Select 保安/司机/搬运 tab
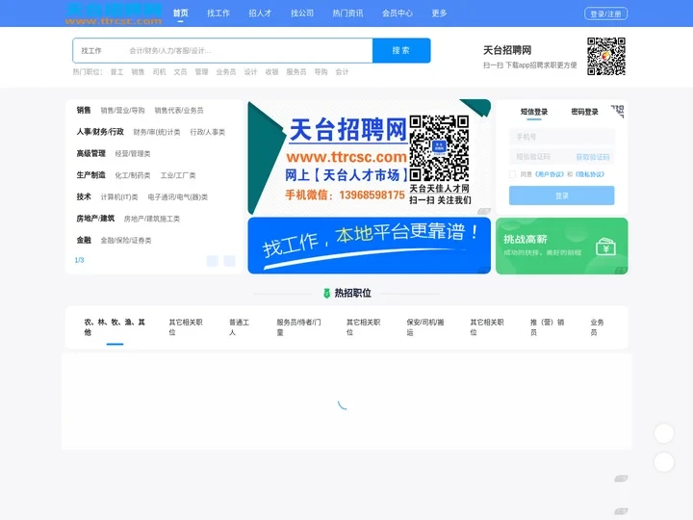693x520 pixels. [425, 327]
